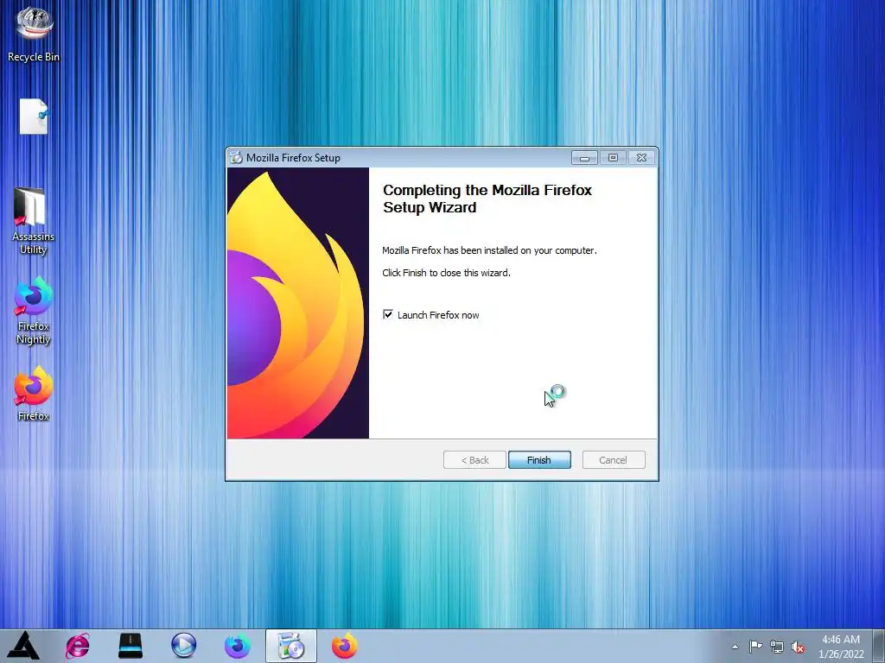Screen dimensions: 885x663
Task: Click the 'Mozilla Firefox Setup' window title
Action: coord(293,158)
